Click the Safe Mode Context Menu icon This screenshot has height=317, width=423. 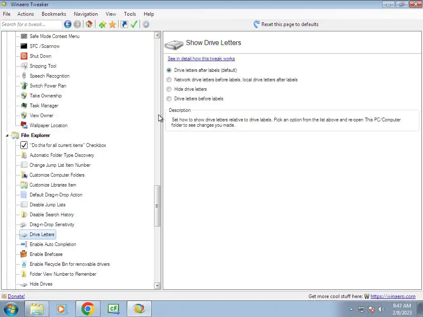point(24,36)
